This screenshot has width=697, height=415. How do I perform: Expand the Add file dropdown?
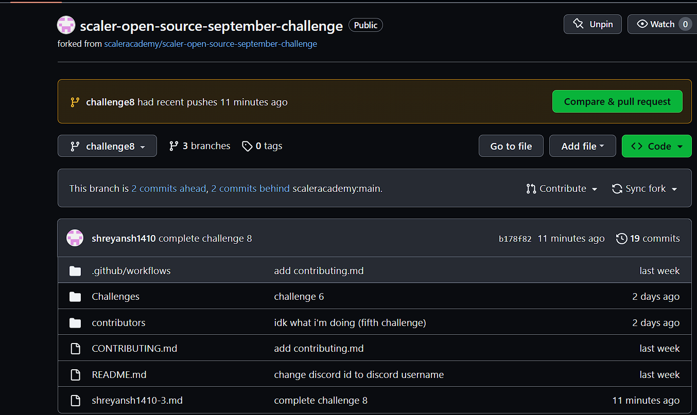[x=582, y=146]
